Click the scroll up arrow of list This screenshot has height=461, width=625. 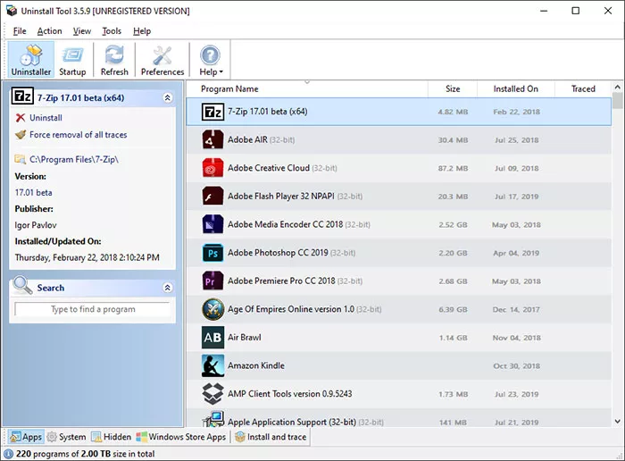(618, 87)
